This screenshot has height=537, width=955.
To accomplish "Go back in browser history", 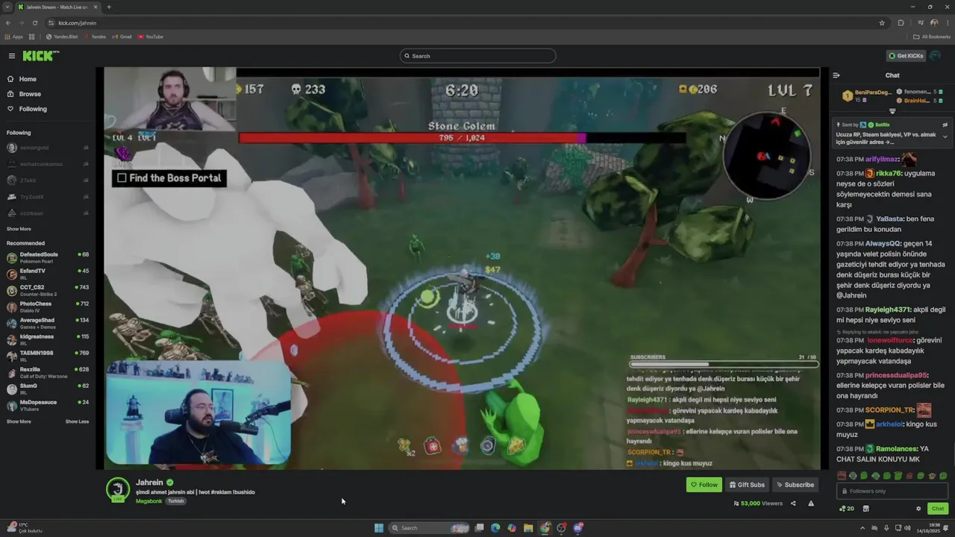I will [8, 22].
